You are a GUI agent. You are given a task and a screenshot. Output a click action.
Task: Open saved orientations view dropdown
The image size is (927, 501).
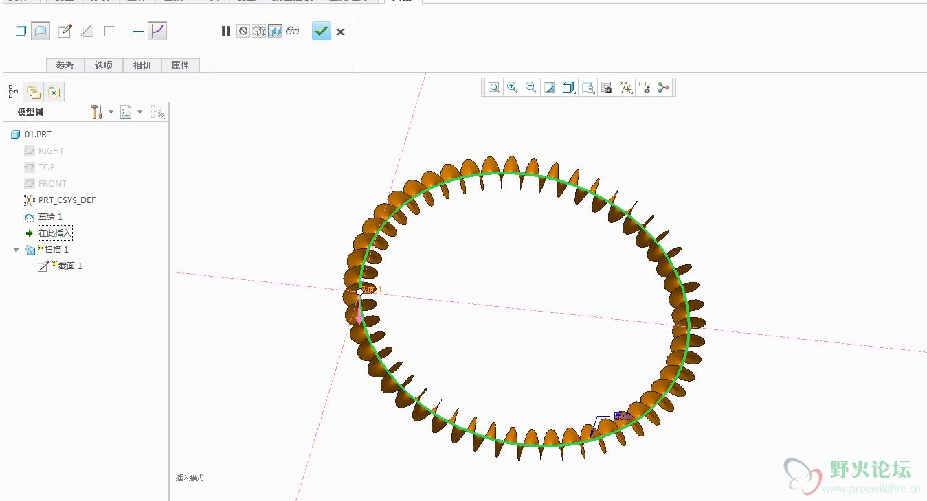[588, 87]
